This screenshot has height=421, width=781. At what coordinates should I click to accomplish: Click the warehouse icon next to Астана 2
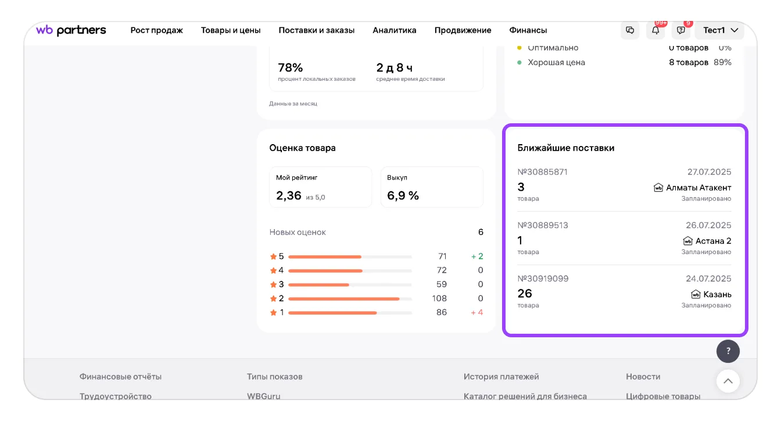point(687,241)
